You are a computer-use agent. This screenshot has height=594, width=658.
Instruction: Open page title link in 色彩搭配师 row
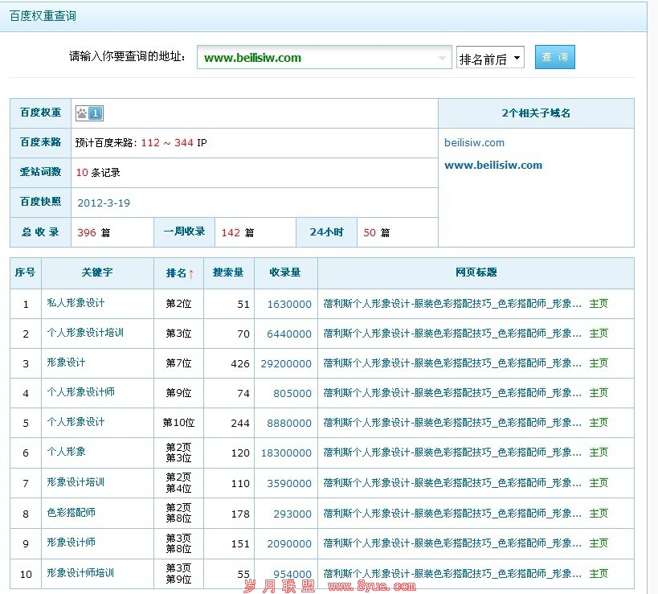coord(452,514)
